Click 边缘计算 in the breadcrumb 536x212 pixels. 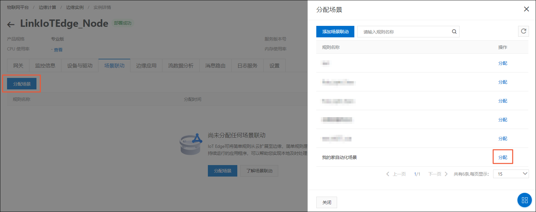(47, 7)
